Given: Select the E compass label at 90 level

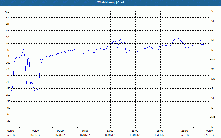Looking at the screenshot, I should click(212, 108).
